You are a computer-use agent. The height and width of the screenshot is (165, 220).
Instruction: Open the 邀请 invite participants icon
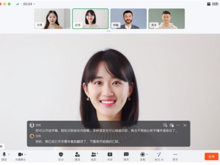coord(77,155)
